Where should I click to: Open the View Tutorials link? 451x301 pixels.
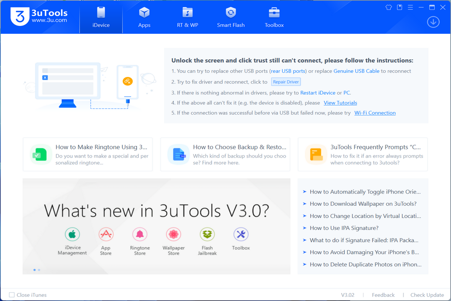[340, 103]
